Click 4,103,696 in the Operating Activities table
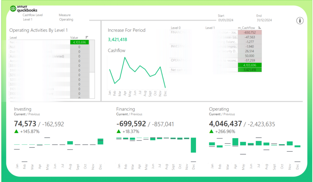Viewport: 313px width, 182px height. click(x=79, y=42)
